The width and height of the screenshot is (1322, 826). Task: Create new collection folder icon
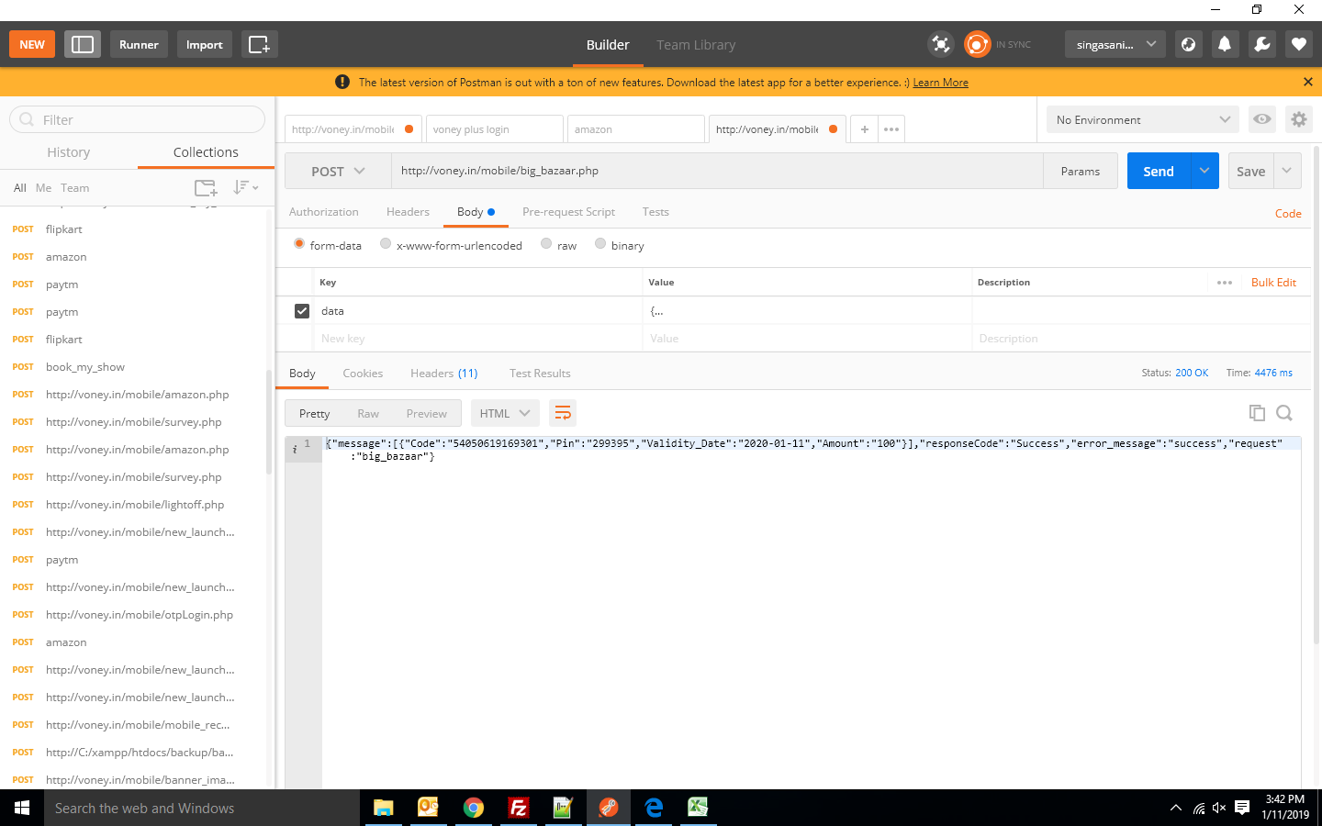tap(206, 187)
